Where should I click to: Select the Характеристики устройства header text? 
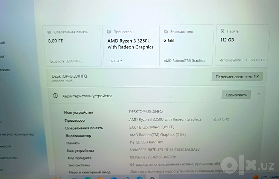87,96
